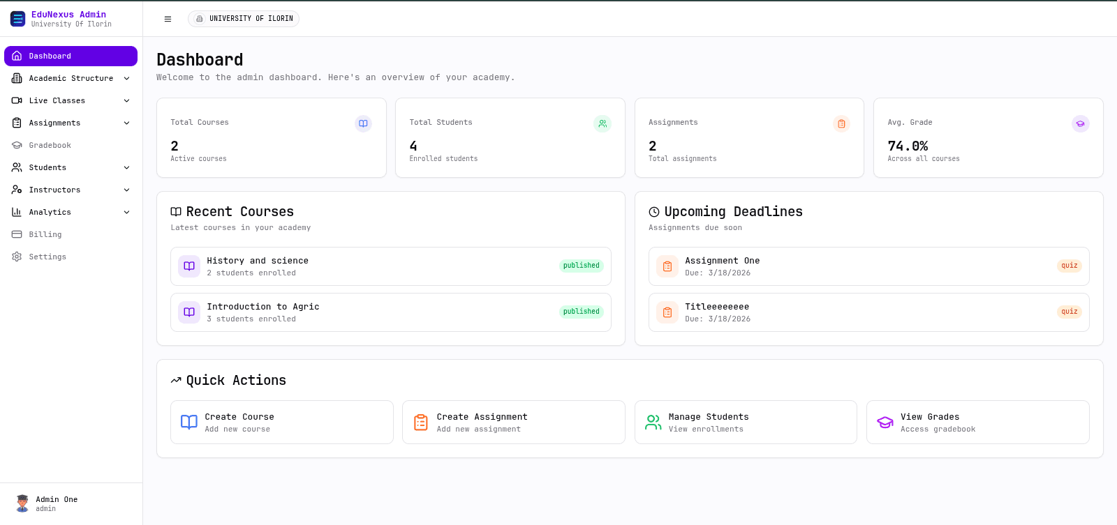1117x525 pixels.
Task: Click the Create Assignment quick action
Action: pos(514,423)
